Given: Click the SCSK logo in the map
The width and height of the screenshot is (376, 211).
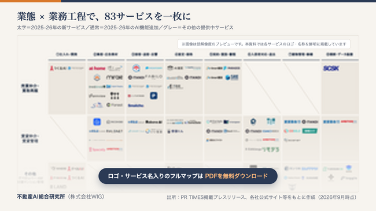Looking at the screenshot, I should click(331, 69).
